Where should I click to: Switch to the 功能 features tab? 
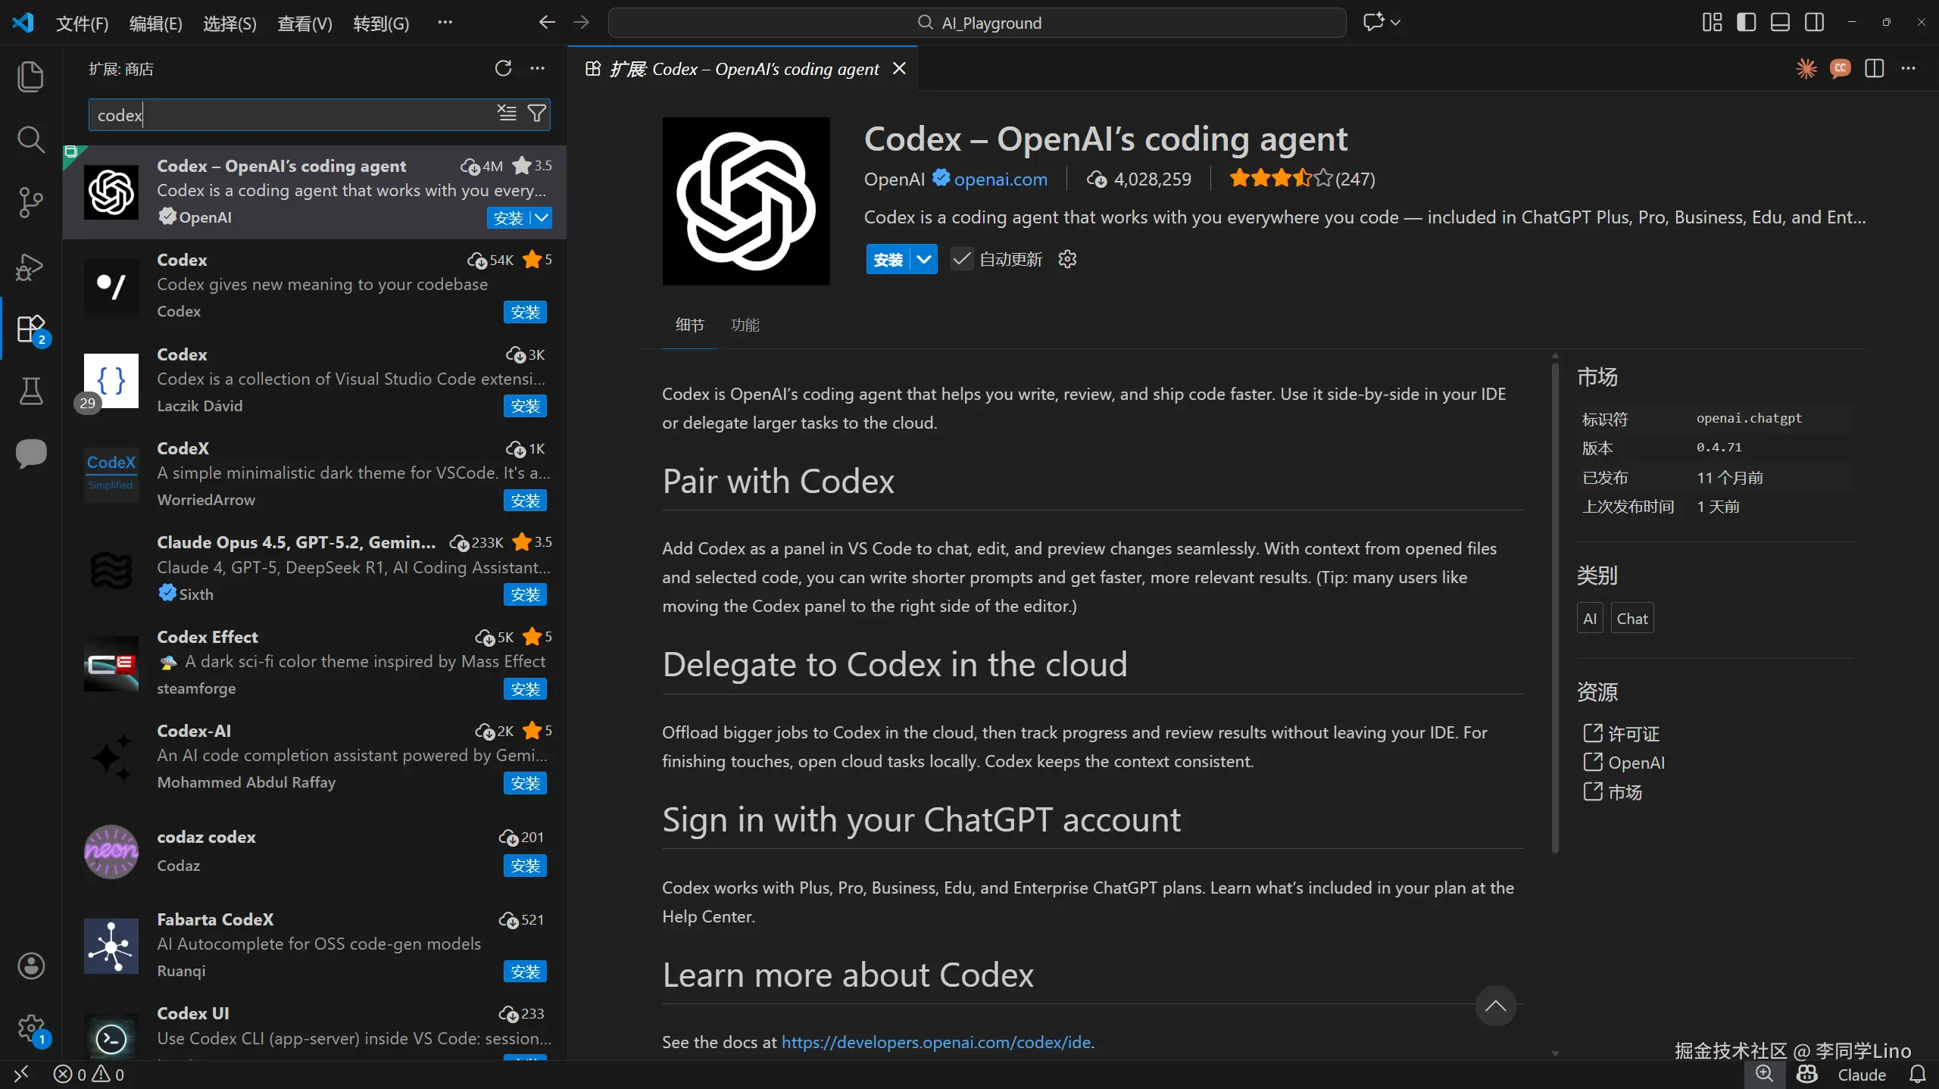tap(745, 325)
